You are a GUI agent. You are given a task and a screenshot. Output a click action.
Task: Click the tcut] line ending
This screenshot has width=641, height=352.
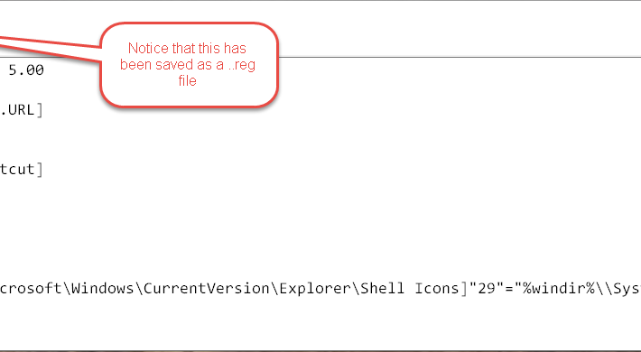pos(22,170)
